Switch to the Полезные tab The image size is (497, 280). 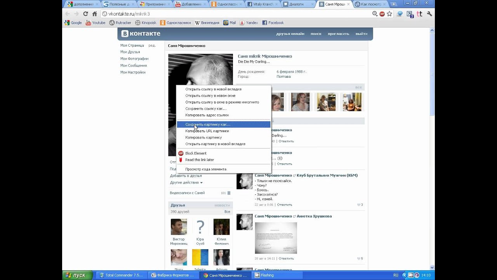pyautogui.click(x=119, y=4)
